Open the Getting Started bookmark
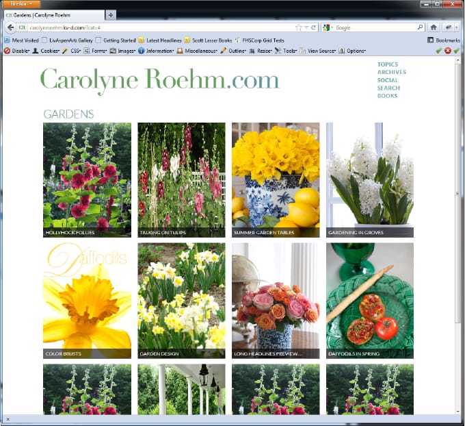The image size is (465, 426). click(x=116, y=40)
